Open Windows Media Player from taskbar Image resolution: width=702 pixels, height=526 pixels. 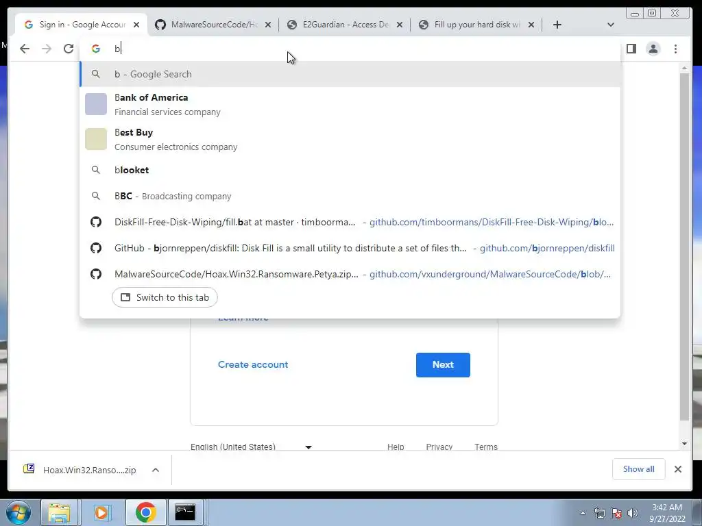pos(101,512)
